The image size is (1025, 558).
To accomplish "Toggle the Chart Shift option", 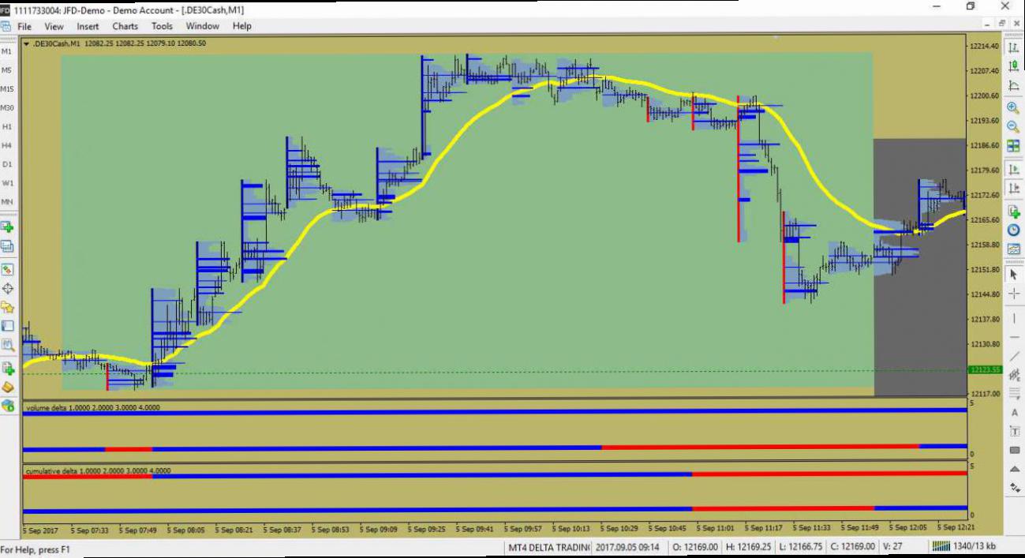I will click(1016, 189).
